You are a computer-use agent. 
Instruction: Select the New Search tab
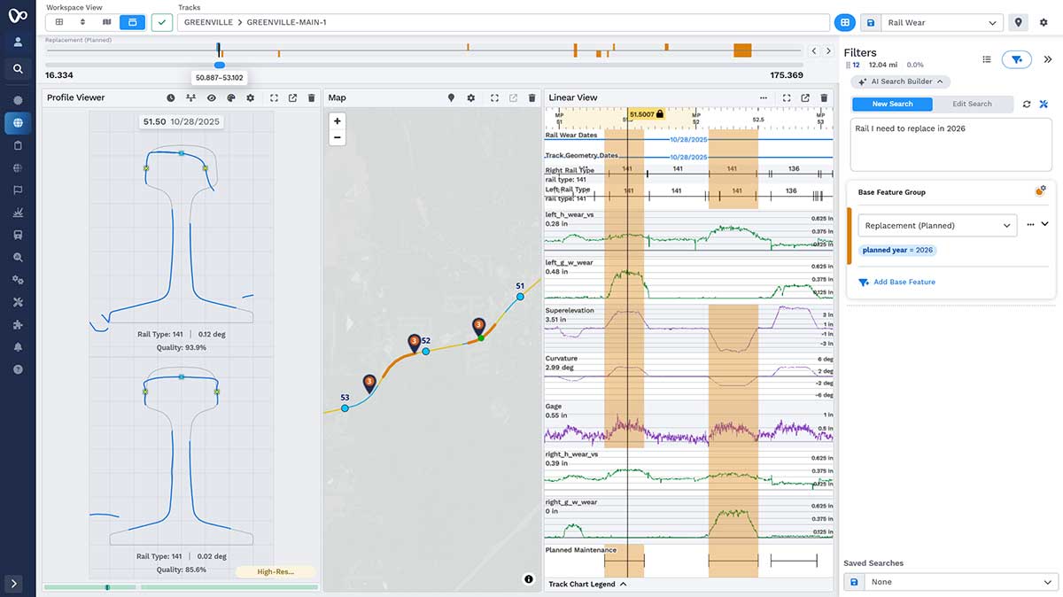(x=892, y=105)
